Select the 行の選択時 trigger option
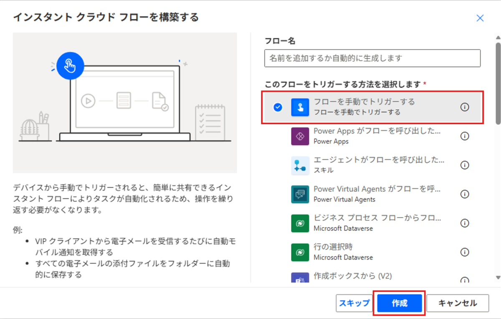The height and width of the screenshot is (319, 501). (373, 252)
